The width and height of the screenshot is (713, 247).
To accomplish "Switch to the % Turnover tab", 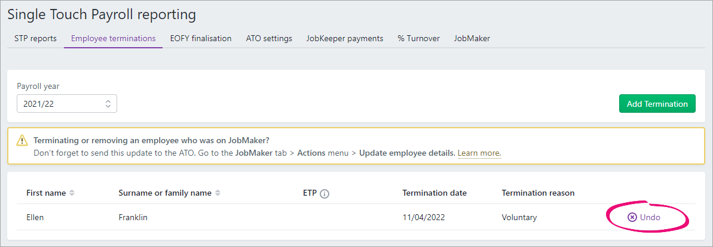I will 418,39.
